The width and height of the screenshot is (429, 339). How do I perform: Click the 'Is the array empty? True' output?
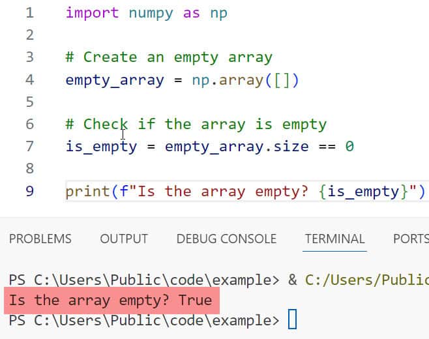[110, 300]
